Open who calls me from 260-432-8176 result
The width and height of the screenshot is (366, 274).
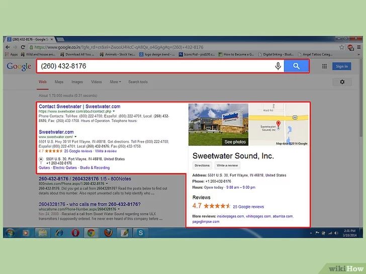point(89,204)
